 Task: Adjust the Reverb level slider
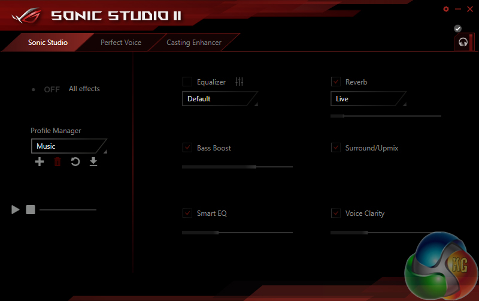point(386,116)
